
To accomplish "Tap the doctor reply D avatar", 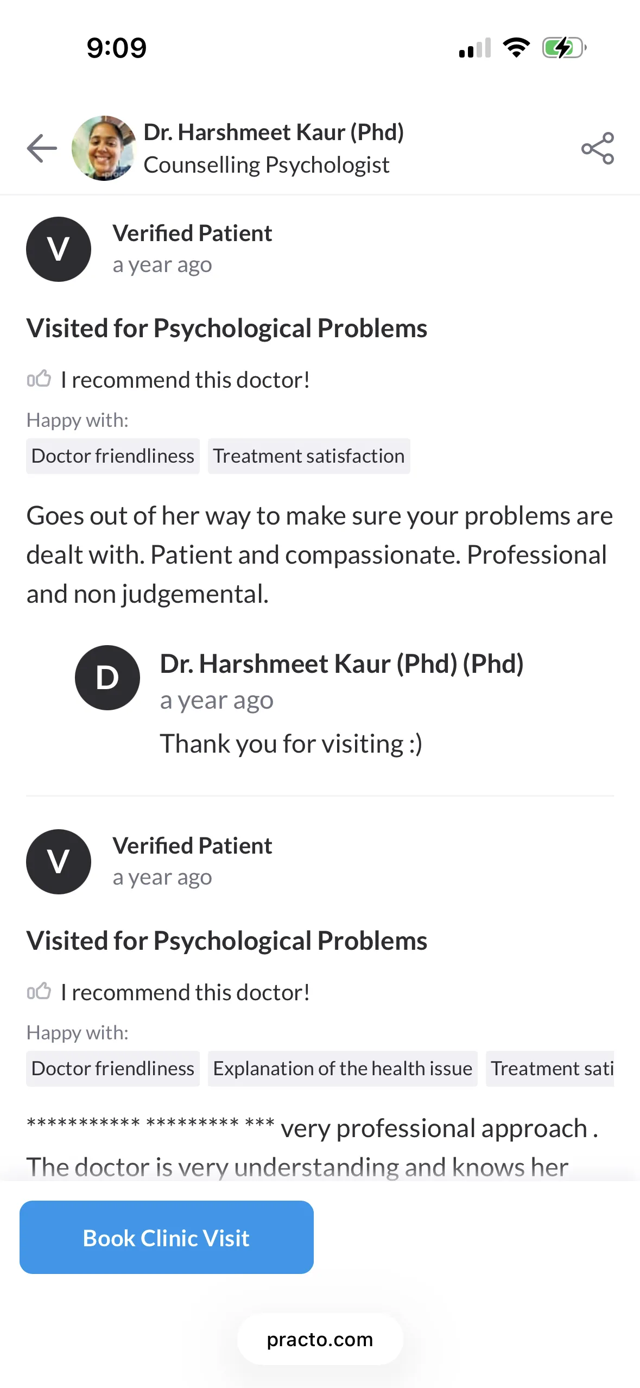I will tap(107, 678).
